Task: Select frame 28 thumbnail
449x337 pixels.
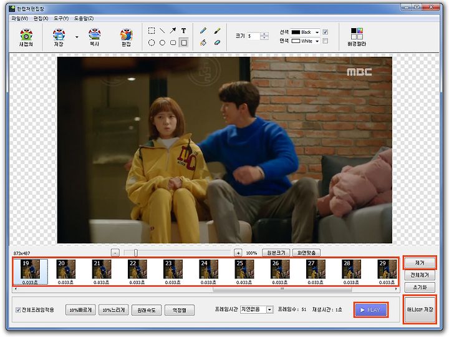Action: pos(351,271)
